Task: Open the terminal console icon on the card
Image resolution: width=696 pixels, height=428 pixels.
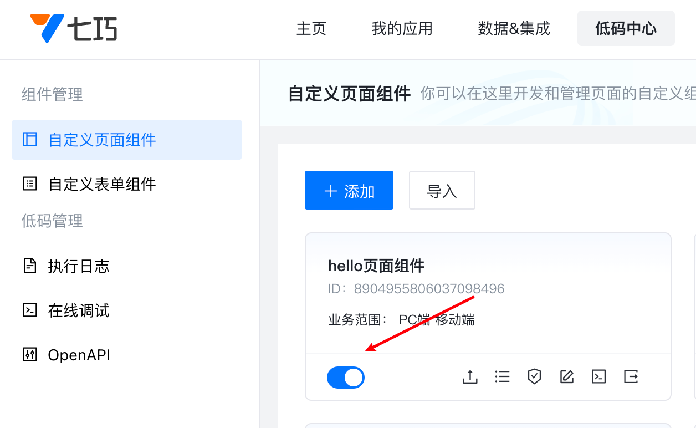Action: click(x=598, y=377)
